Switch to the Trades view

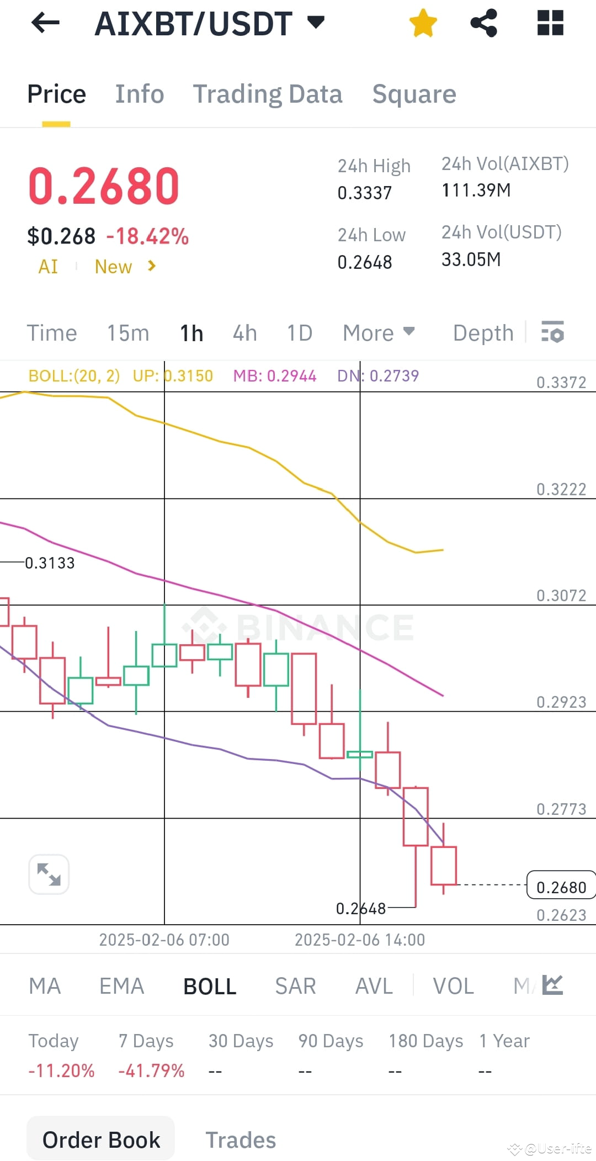click(241, 1139)
